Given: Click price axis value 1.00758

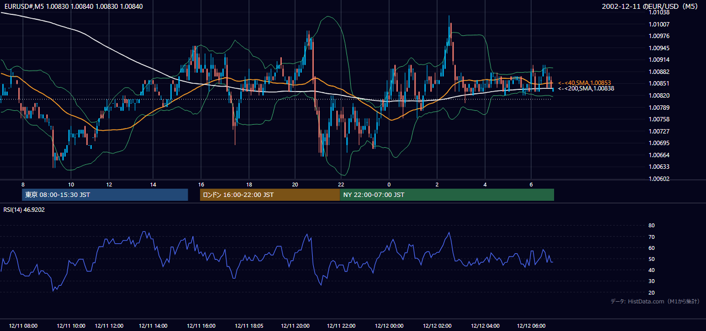Looking at the screenshot, I should click(659, 119).
